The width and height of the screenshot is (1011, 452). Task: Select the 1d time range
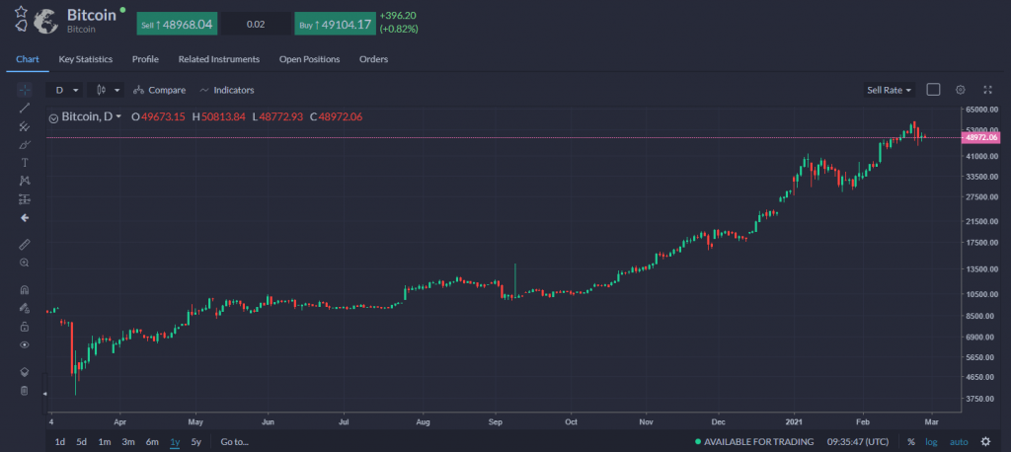(x=60, y=442)
